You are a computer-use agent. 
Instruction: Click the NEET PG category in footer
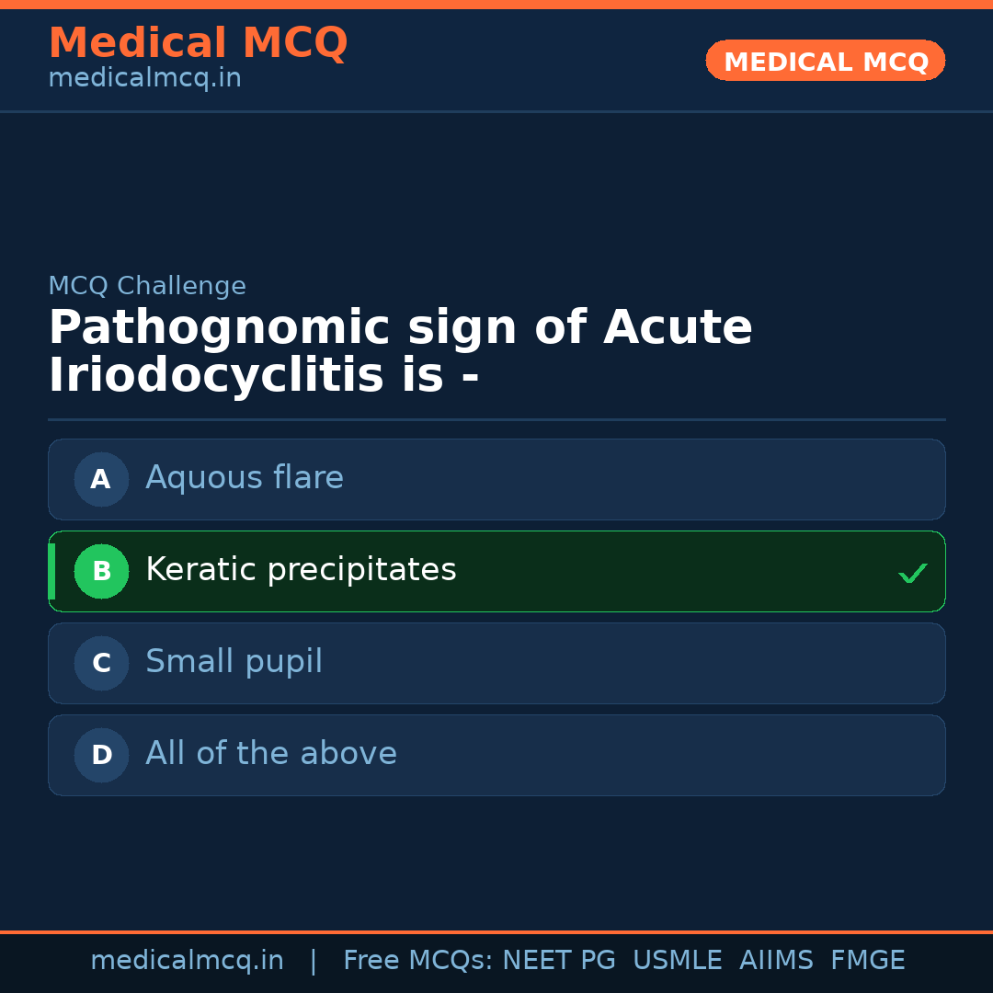pos(558,959)
